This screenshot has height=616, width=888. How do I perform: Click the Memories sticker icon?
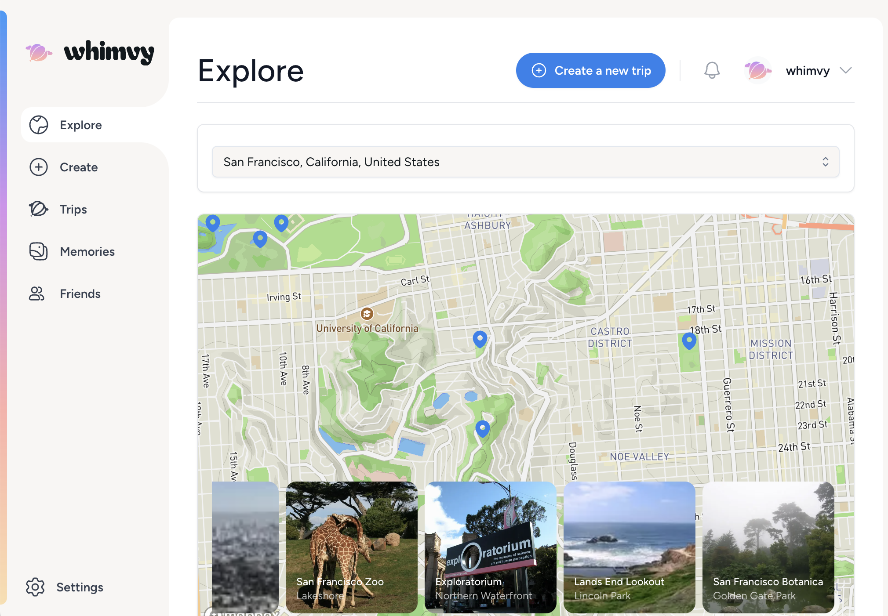pyautogui.click(x=38, y=251)
